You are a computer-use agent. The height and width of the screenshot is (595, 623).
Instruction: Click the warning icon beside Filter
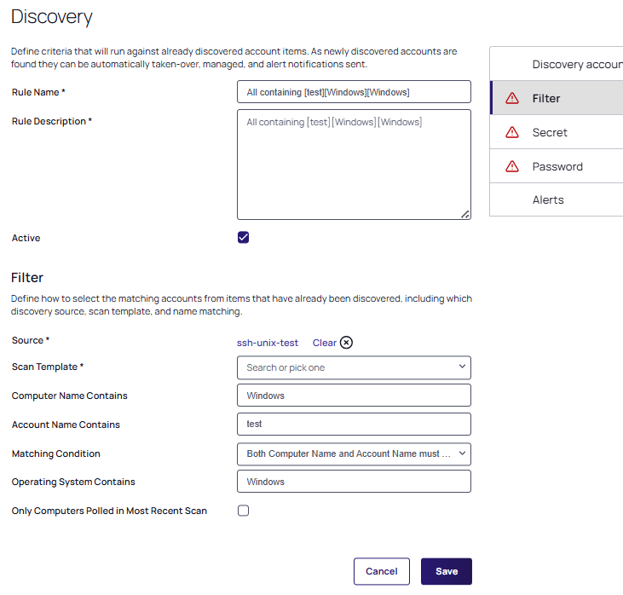(512, 98)
